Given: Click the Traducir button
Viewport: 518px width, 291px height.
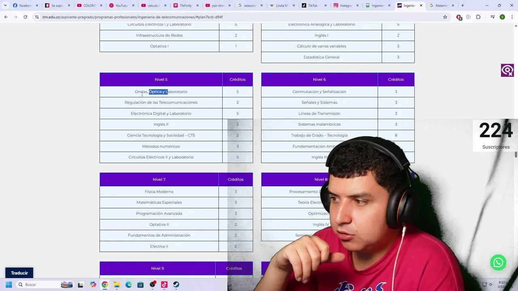Looking at the screenshot, I should pos(19,273).
